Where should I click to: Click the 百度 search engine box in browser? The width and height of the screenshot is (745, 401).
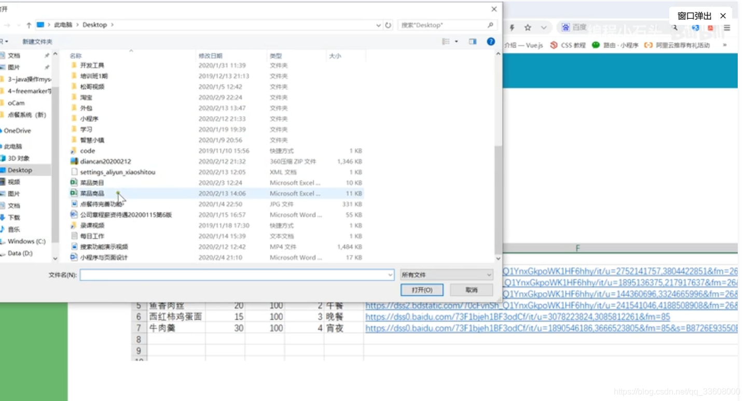pyautogui.click(x=612, y=27)
